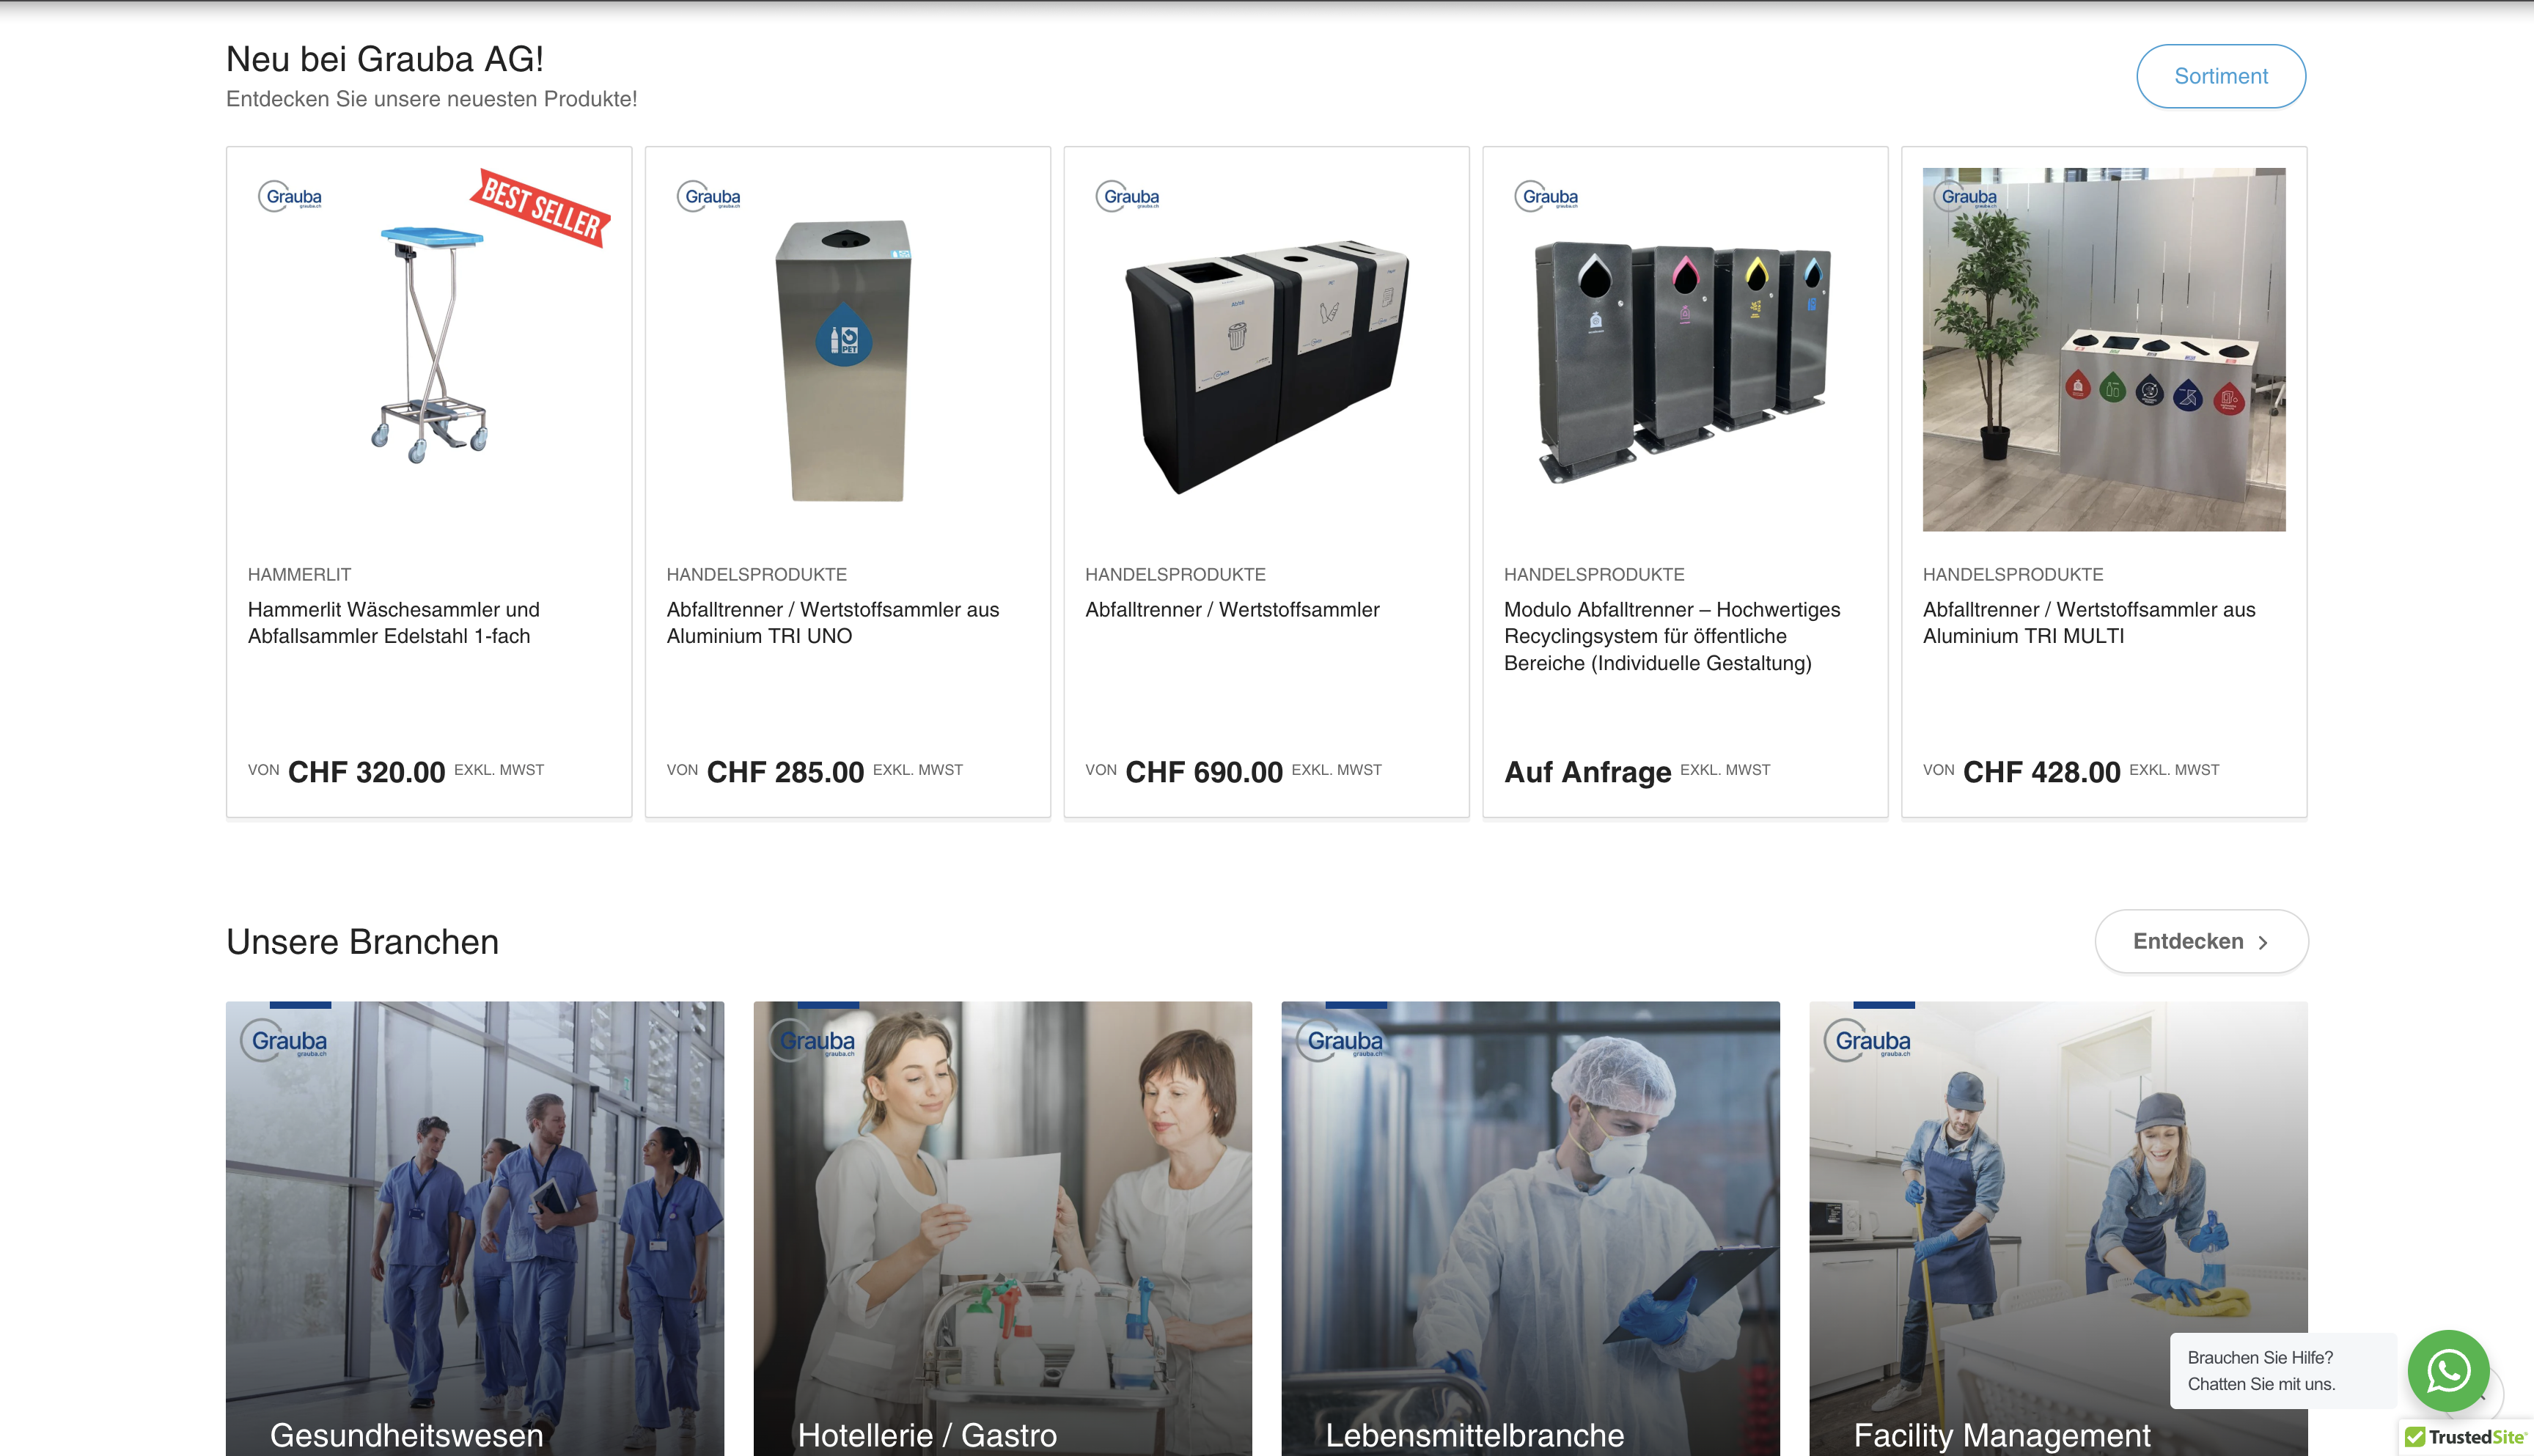Viewport: 2534px width, 1456px height.
Task: Open the TRI MULTI office photo image
Action: point(2104,350)
